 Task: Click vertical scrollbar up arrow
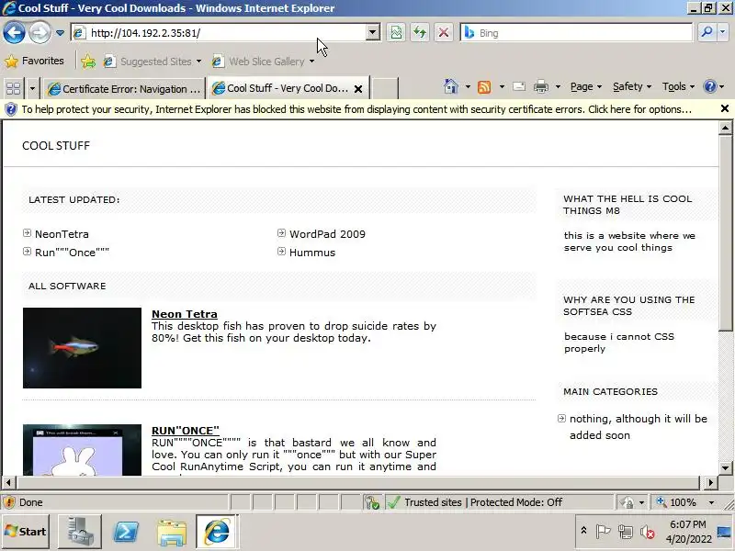725,128
